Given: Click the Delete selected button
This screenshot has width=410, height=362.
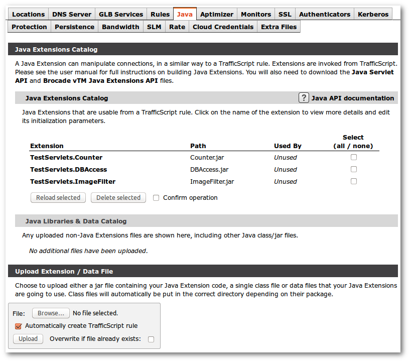Looking at the screenshot, I should coord(118,198).
